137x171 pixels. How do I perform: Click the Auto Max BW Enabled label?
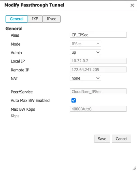click(x=30, y=101)
